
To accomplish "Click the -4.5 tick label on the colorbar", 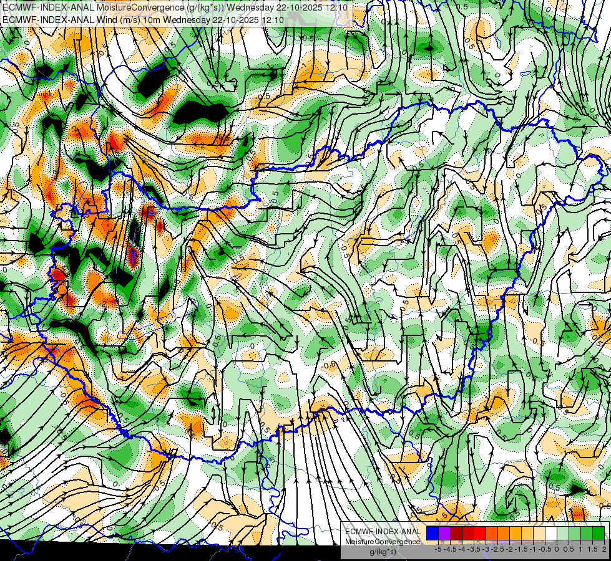I will coord(450,549).
